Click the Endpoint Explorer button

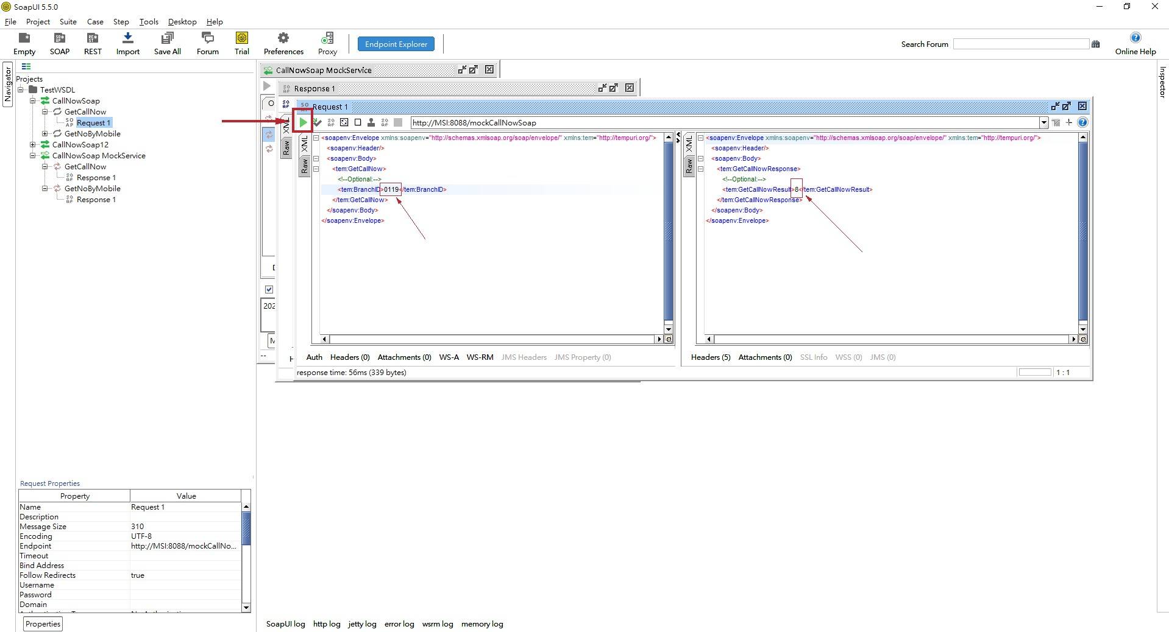(396, 44)
